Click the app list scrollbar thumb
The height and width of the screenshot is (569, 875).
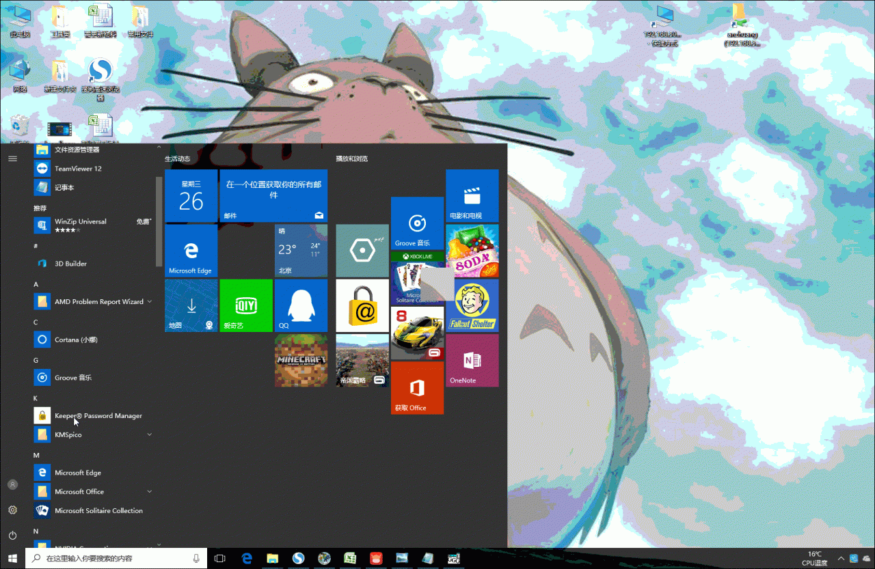coord(159,221)
